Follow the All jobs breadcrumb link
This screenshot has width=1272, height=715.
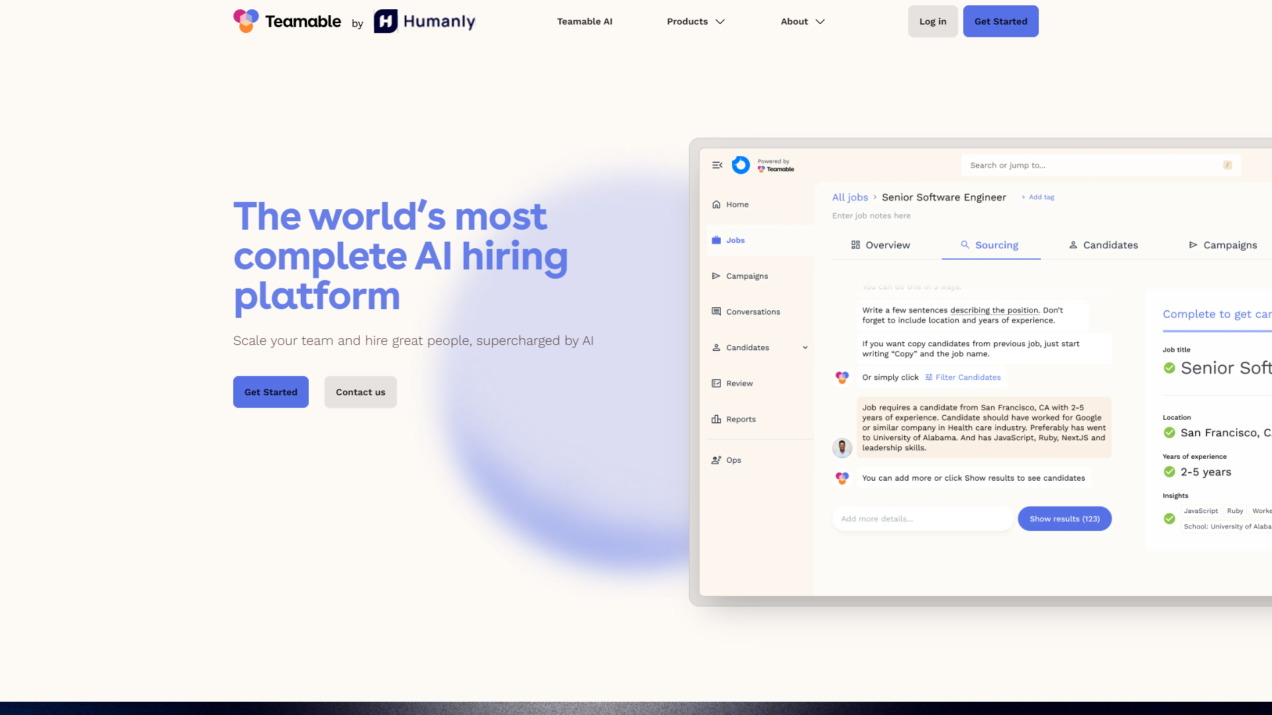pos(850,197)
